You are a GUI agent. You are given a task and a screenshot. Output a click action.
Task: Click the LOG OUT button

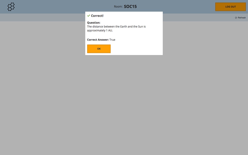coord(230,7)
